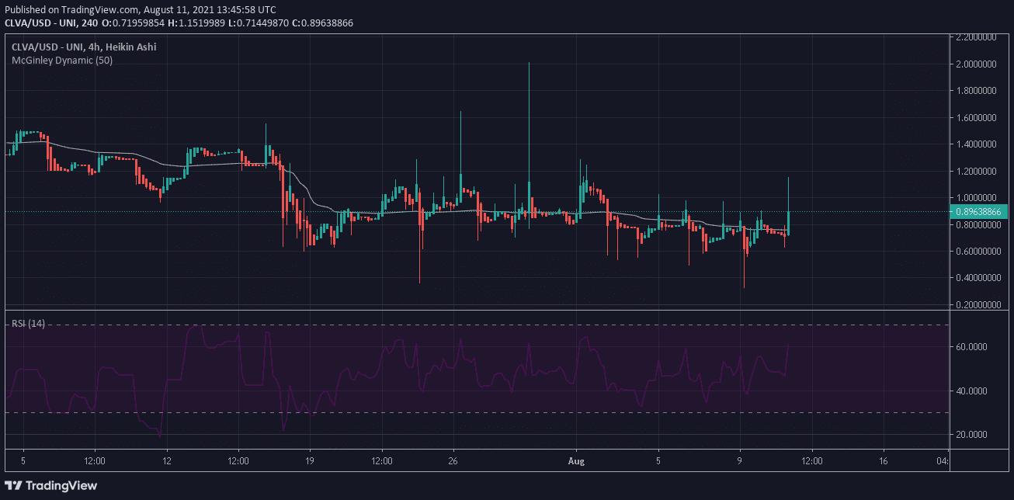Select the latest green candle at chart's right edge
Screen dimensions: 1014x500
tap(788, 222)
